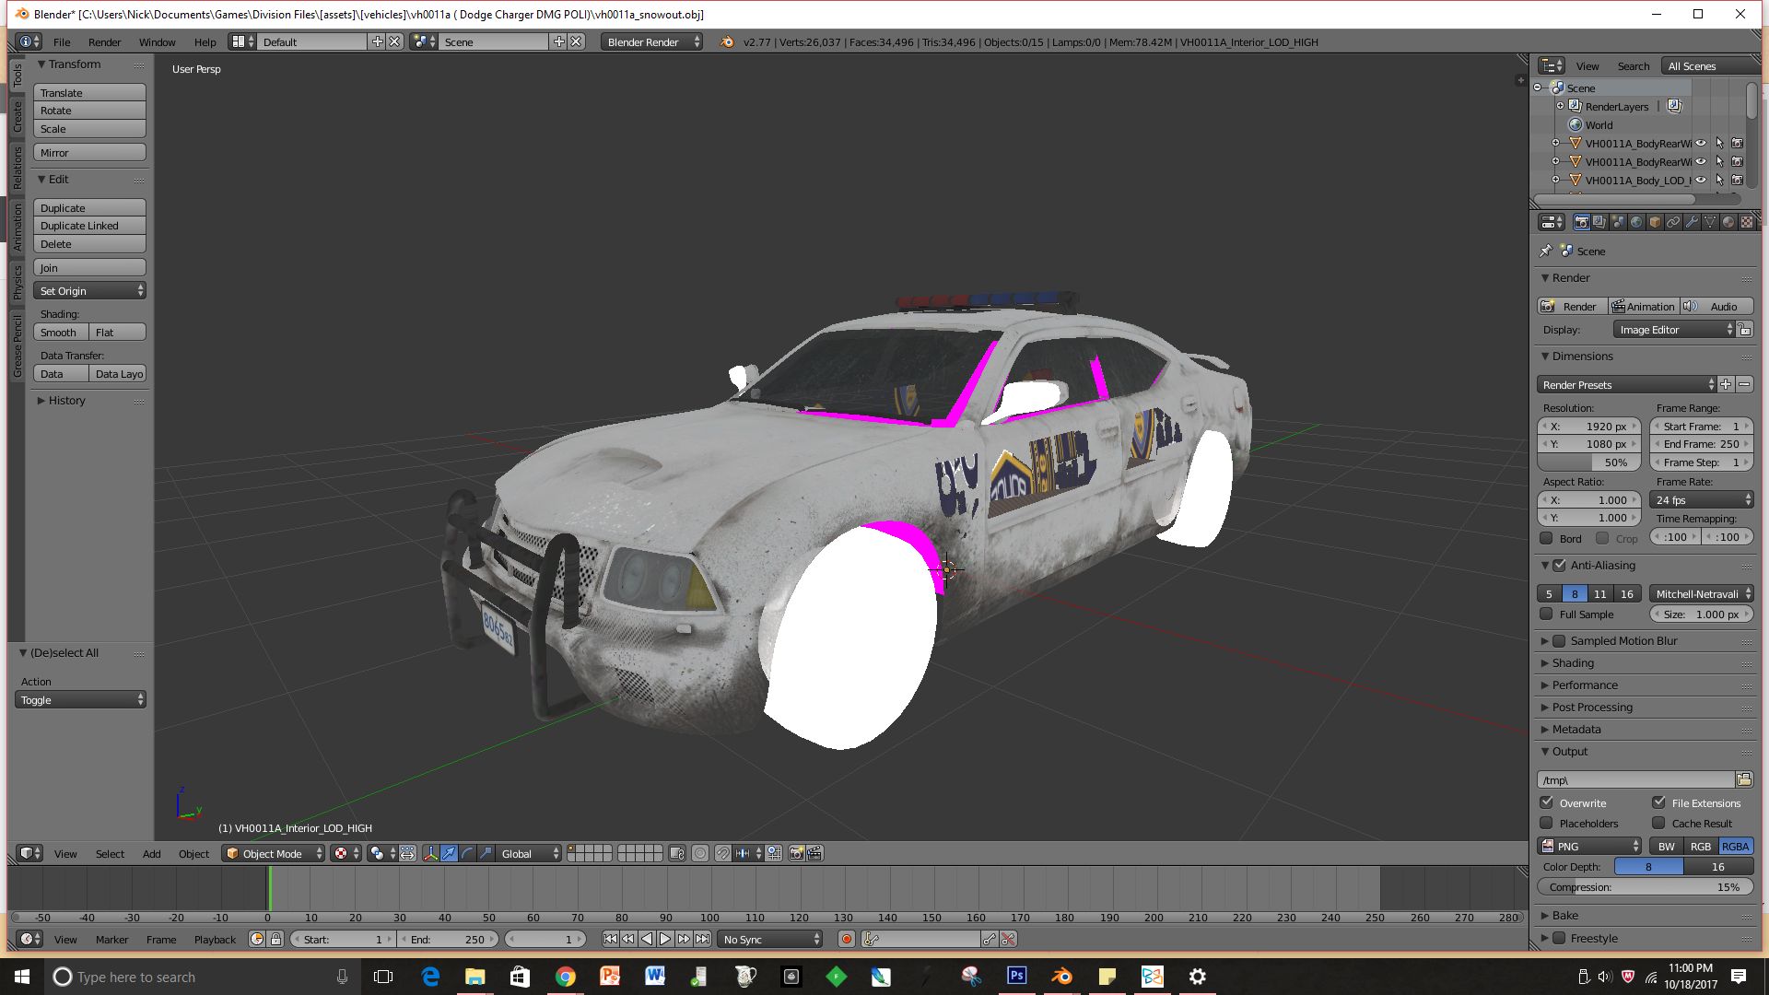Select the Scale manipulator icon
This screenshot has width=1769, height=995.
click(486, 853)
